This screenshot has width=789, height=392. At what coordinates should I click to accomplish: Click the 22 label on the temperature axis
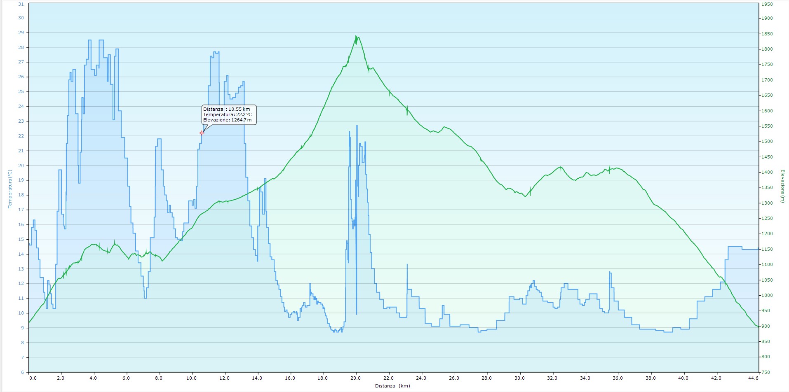tap(21, 136)
